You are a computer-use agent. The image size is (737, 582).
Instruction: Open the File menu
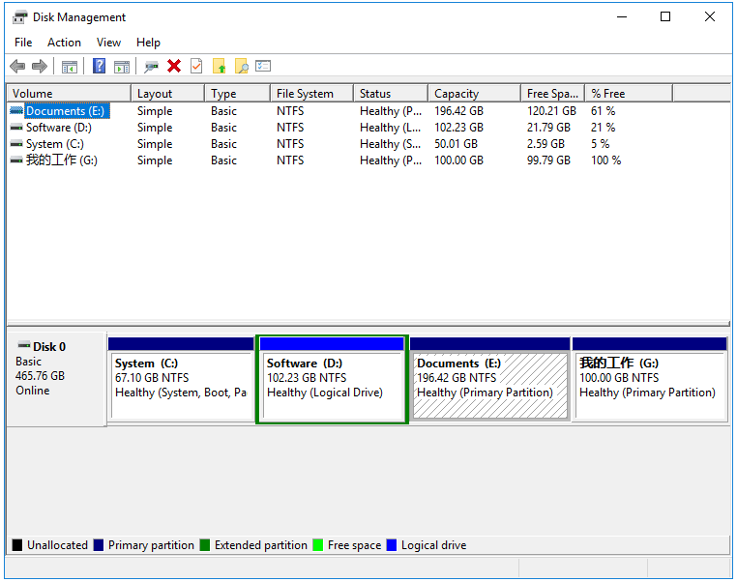23,43
